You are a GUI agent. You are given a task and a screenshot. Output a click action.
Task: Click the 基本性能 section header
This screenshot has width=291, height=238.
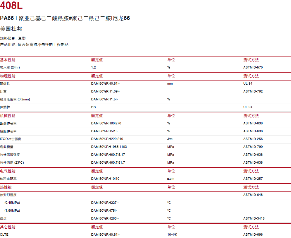(8, 60)
